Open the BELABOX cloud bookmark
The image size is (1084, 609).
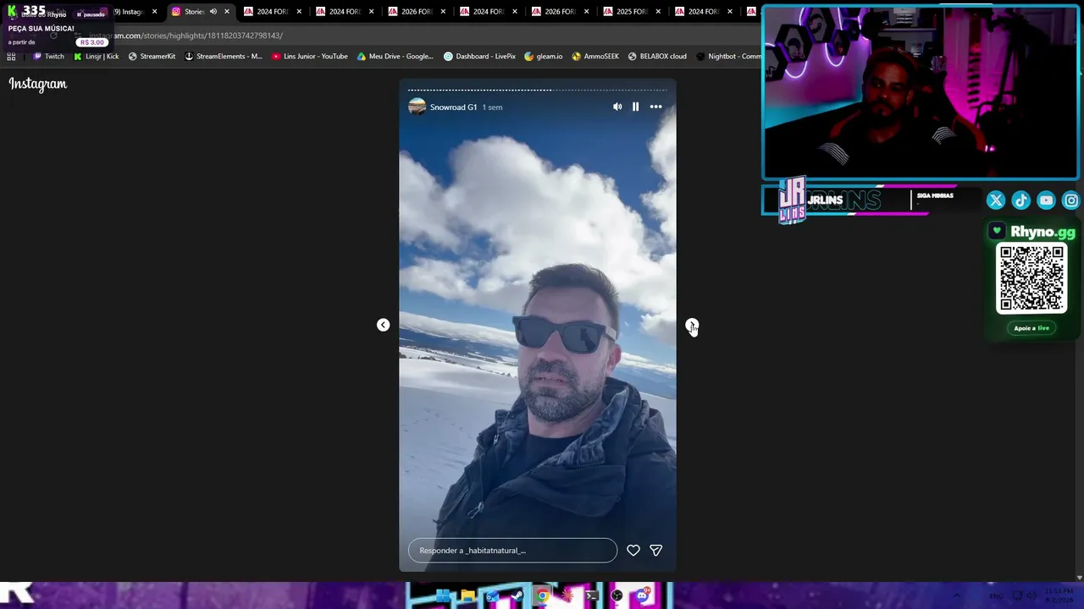[x=657, y=57]
